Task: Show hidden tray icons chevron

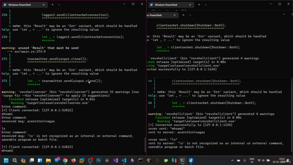Action: 232,160
